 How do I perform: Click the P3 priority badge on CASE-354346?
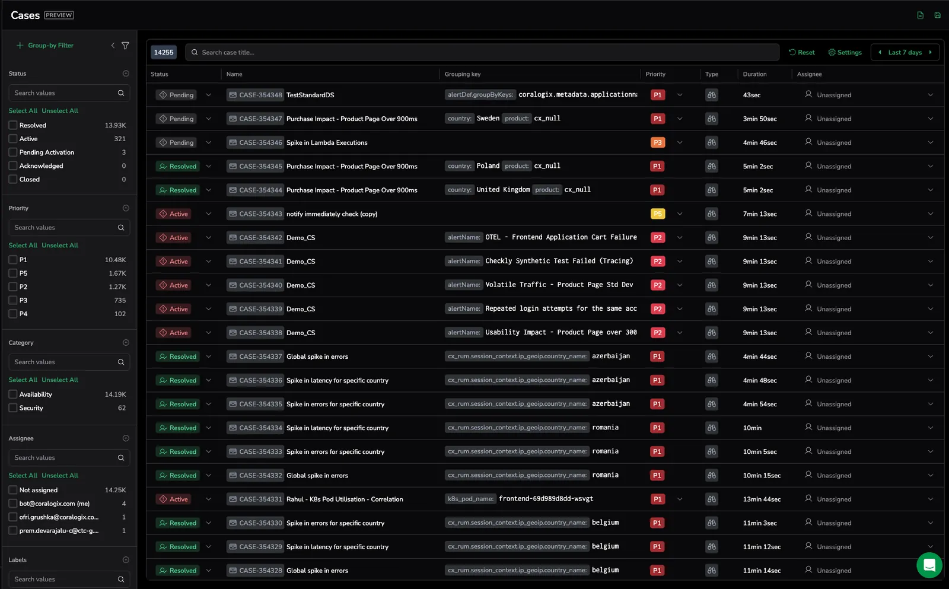pyautogui.click(x=657, y=142)
